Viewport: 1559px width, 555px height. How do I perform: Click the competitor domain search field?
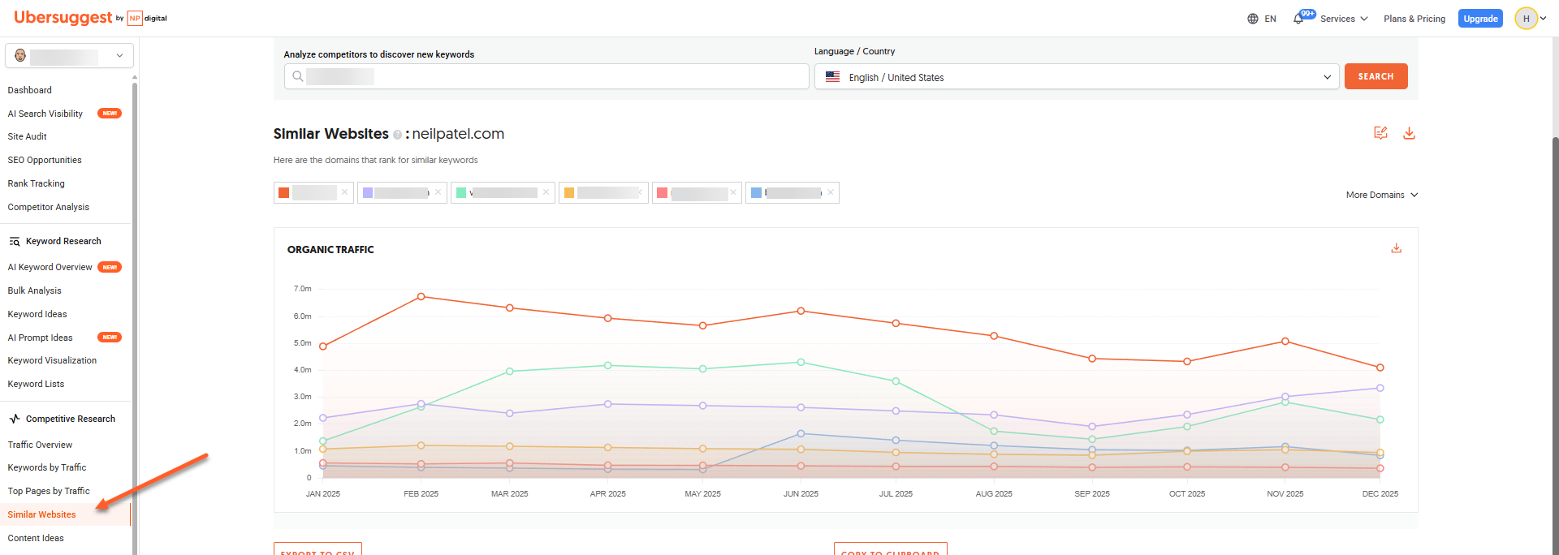point(546,76)
